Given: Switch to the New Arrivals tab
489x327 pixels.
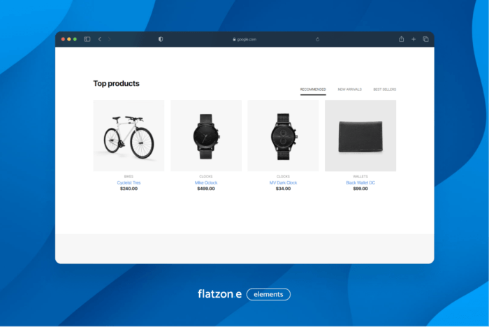Looking at the screenshot, I should 349,89.
